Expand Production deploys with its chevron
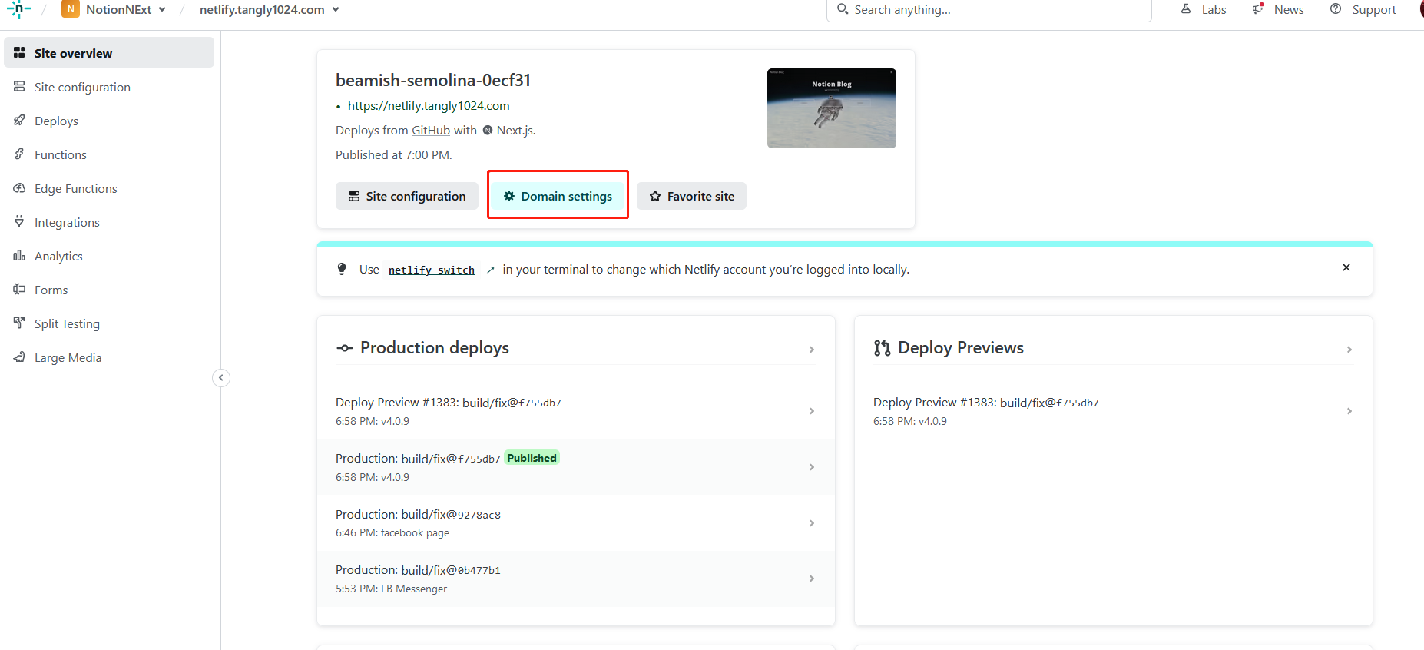Screen dimensions: 1424x650 [812, 350]
